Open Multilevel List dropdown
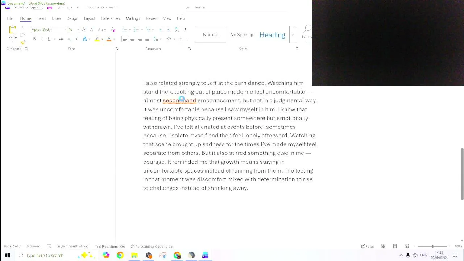Screen dimensions: 464x261 [150, 29]
